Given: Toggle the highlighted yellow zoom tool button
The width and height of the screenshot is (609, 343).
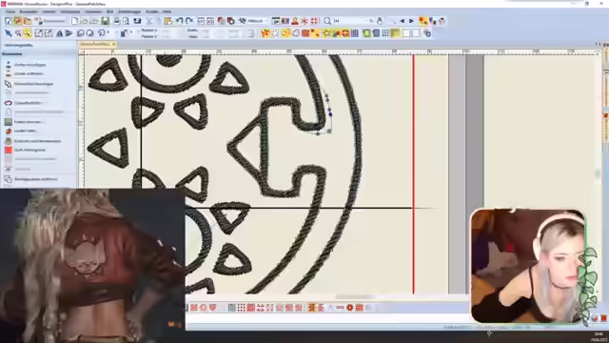Looking at the screenshot, I should pyautogui.click(x=28, y=33).
